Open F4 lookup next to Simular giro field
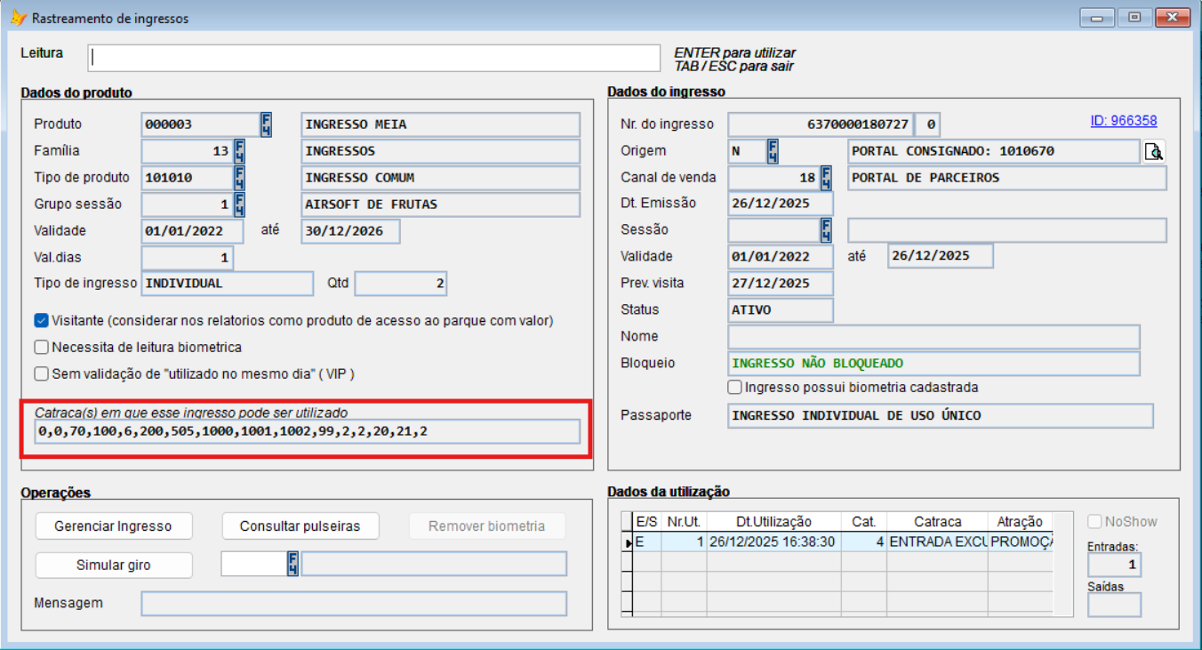 [x=292, y=564]
